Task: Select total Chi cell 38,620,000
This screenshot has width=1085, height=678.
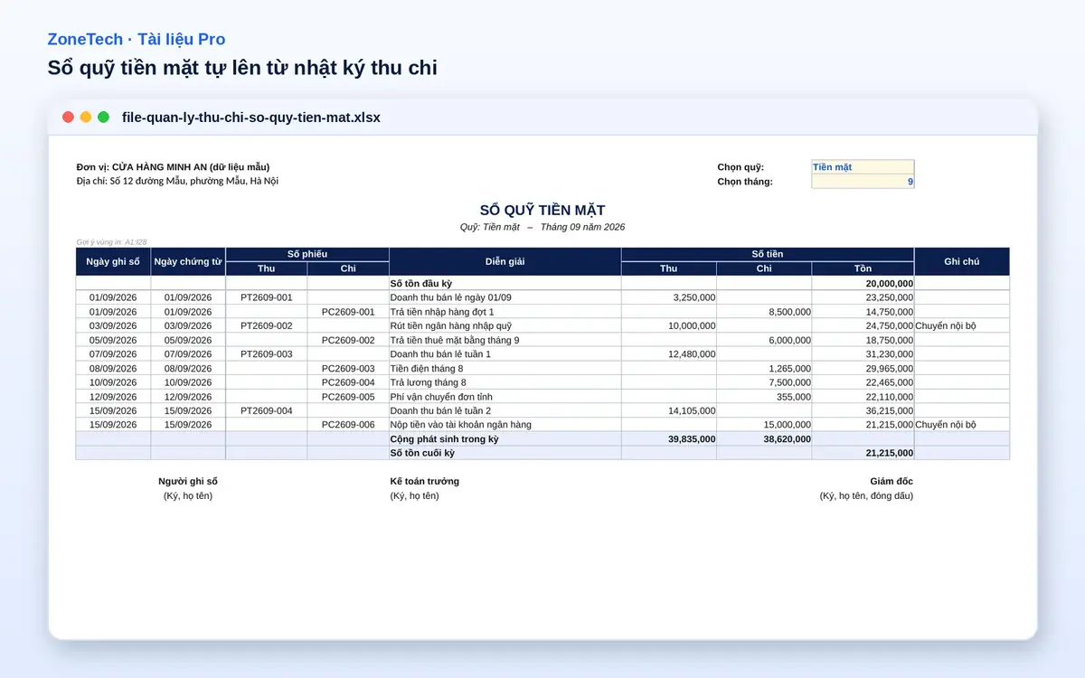Action: point(764,439)
